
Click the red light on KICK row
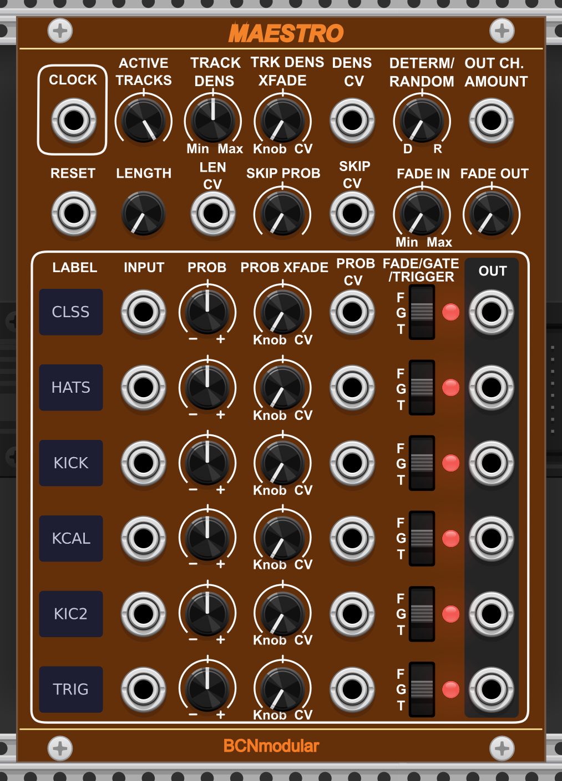(450, 463)
